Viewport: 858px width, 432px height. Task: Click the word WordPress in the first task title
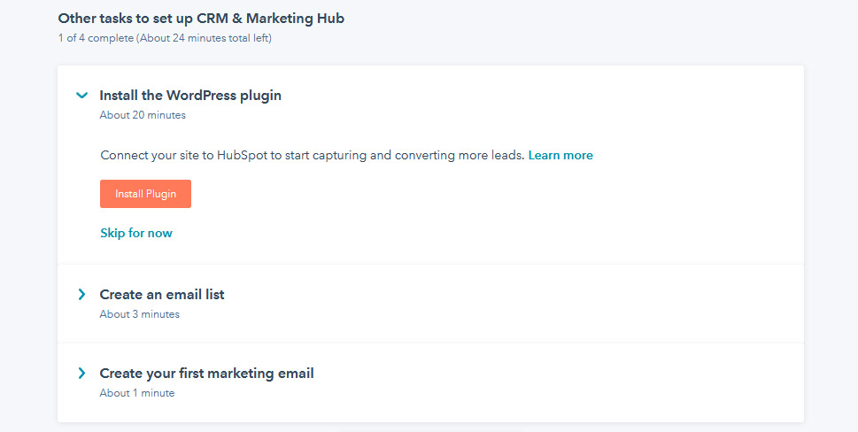click(201, 96)
